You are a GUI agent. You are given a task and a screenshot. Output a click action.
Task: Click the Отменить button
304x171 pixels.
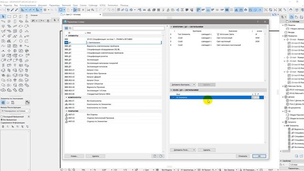pyautogui.click(x=243, y=156)
